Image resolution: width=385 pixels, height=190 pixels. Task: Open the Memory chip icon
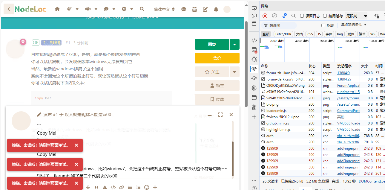(x=254, y=88)
